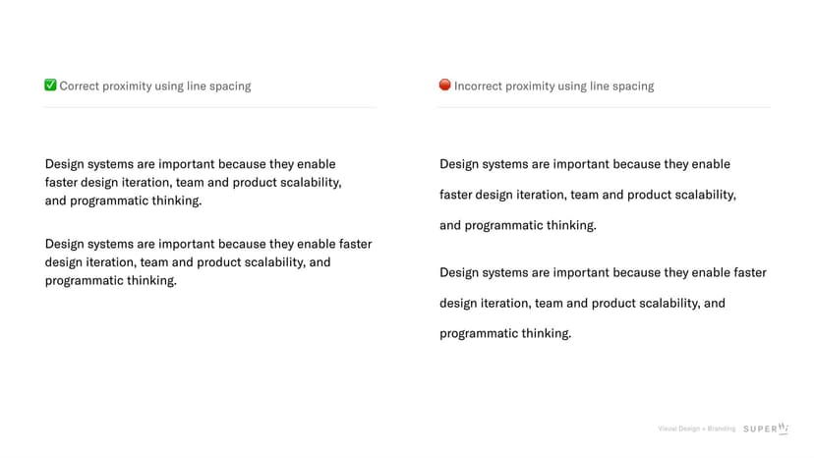Click 'and programmatic thinking.' in the correct column
814x458 pixels.
pyautogui.click(x=123, y=201)
